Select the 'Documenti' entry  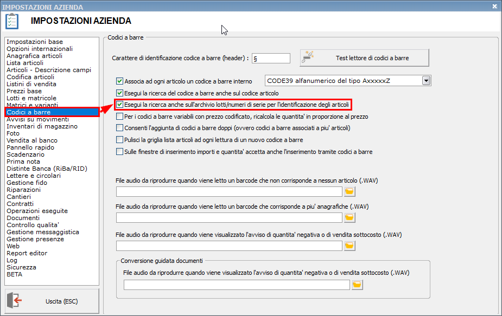(x=23, y=218)
